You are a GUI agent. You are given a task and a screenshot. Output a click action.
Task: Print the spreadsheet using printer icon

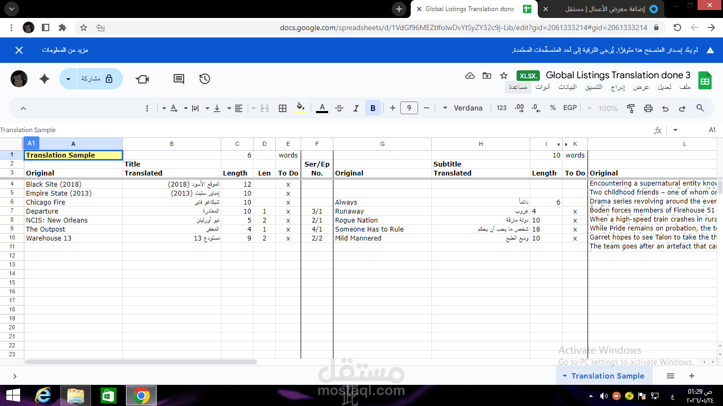click(648, 108)
